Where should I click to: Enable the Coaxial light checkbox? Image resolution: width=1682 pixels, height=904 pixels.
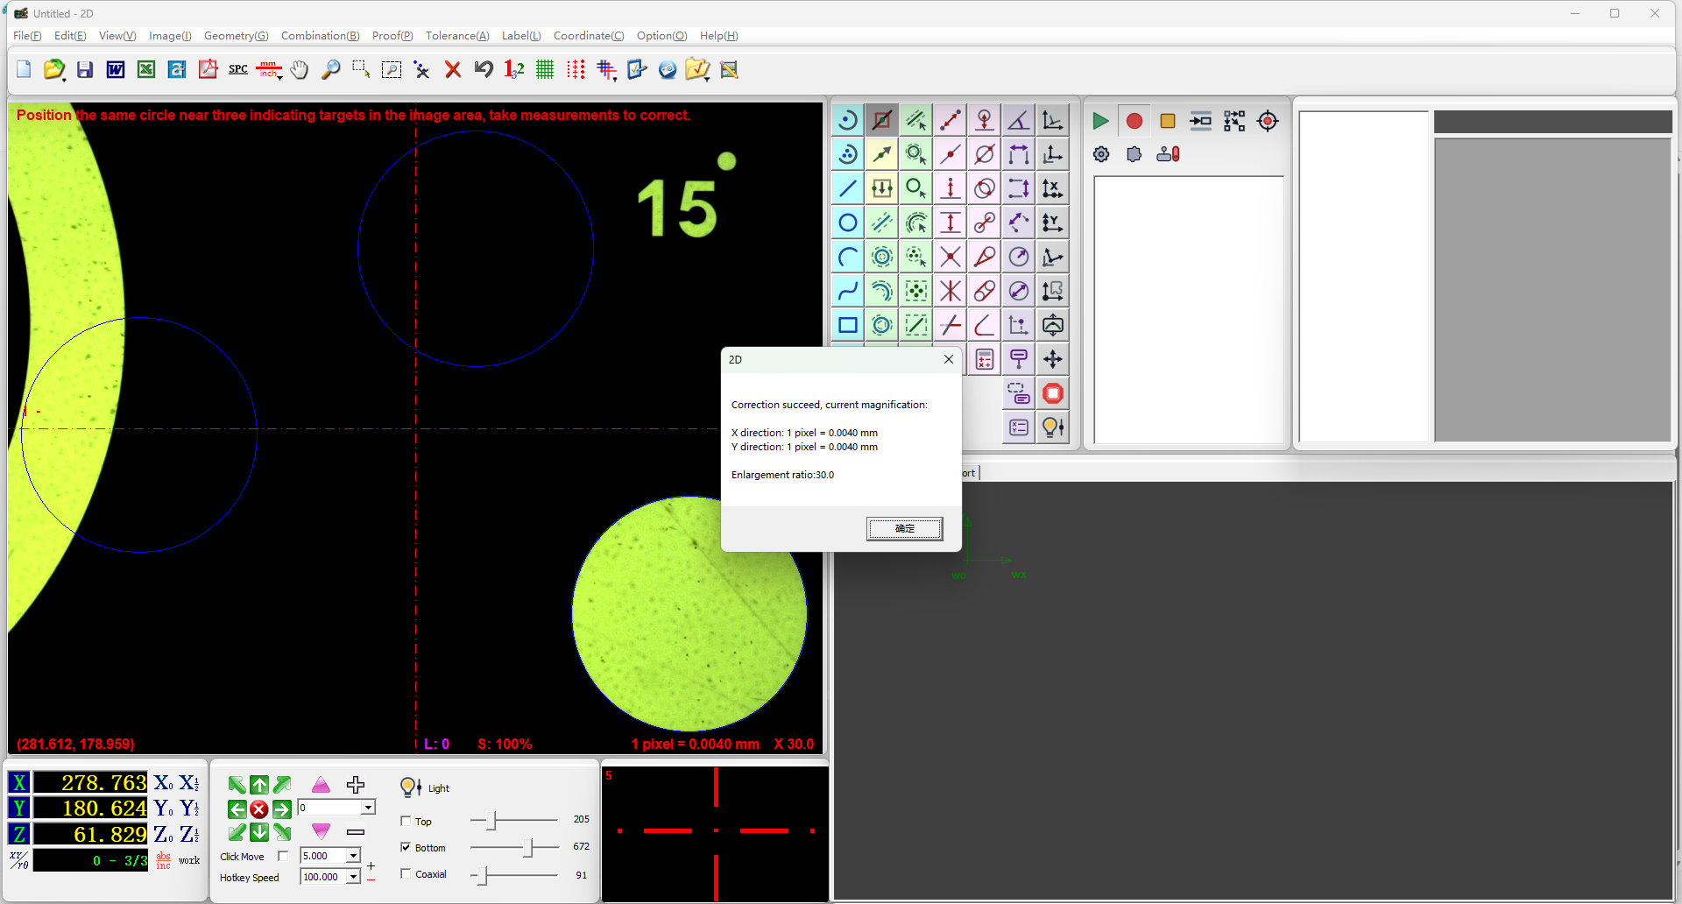pos(406,873)
